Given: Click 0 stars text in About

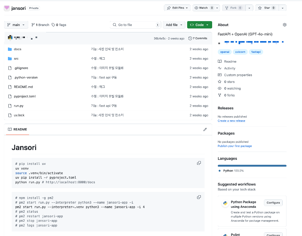Looking at the screenshot, I should click(x=229, y=81).
